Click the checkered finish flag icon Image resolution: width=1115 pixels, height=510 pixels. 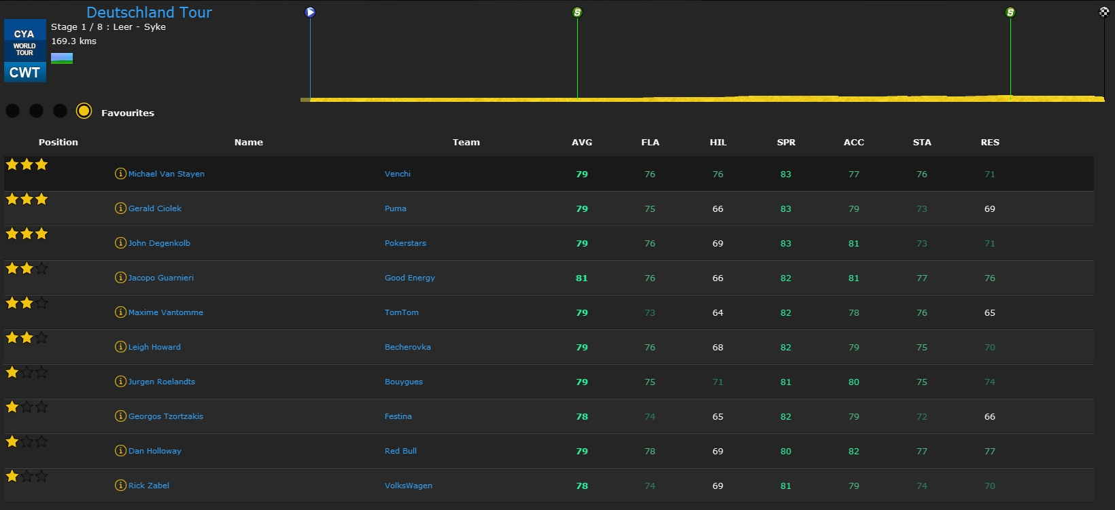point(1104,12)
